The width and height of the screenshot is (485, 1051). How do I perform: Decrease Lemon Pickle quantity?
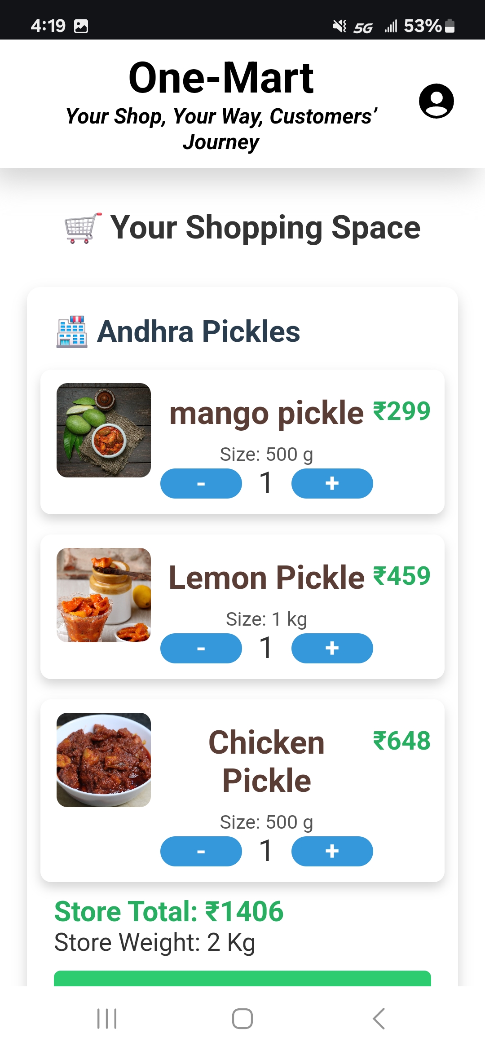point(201,648)
